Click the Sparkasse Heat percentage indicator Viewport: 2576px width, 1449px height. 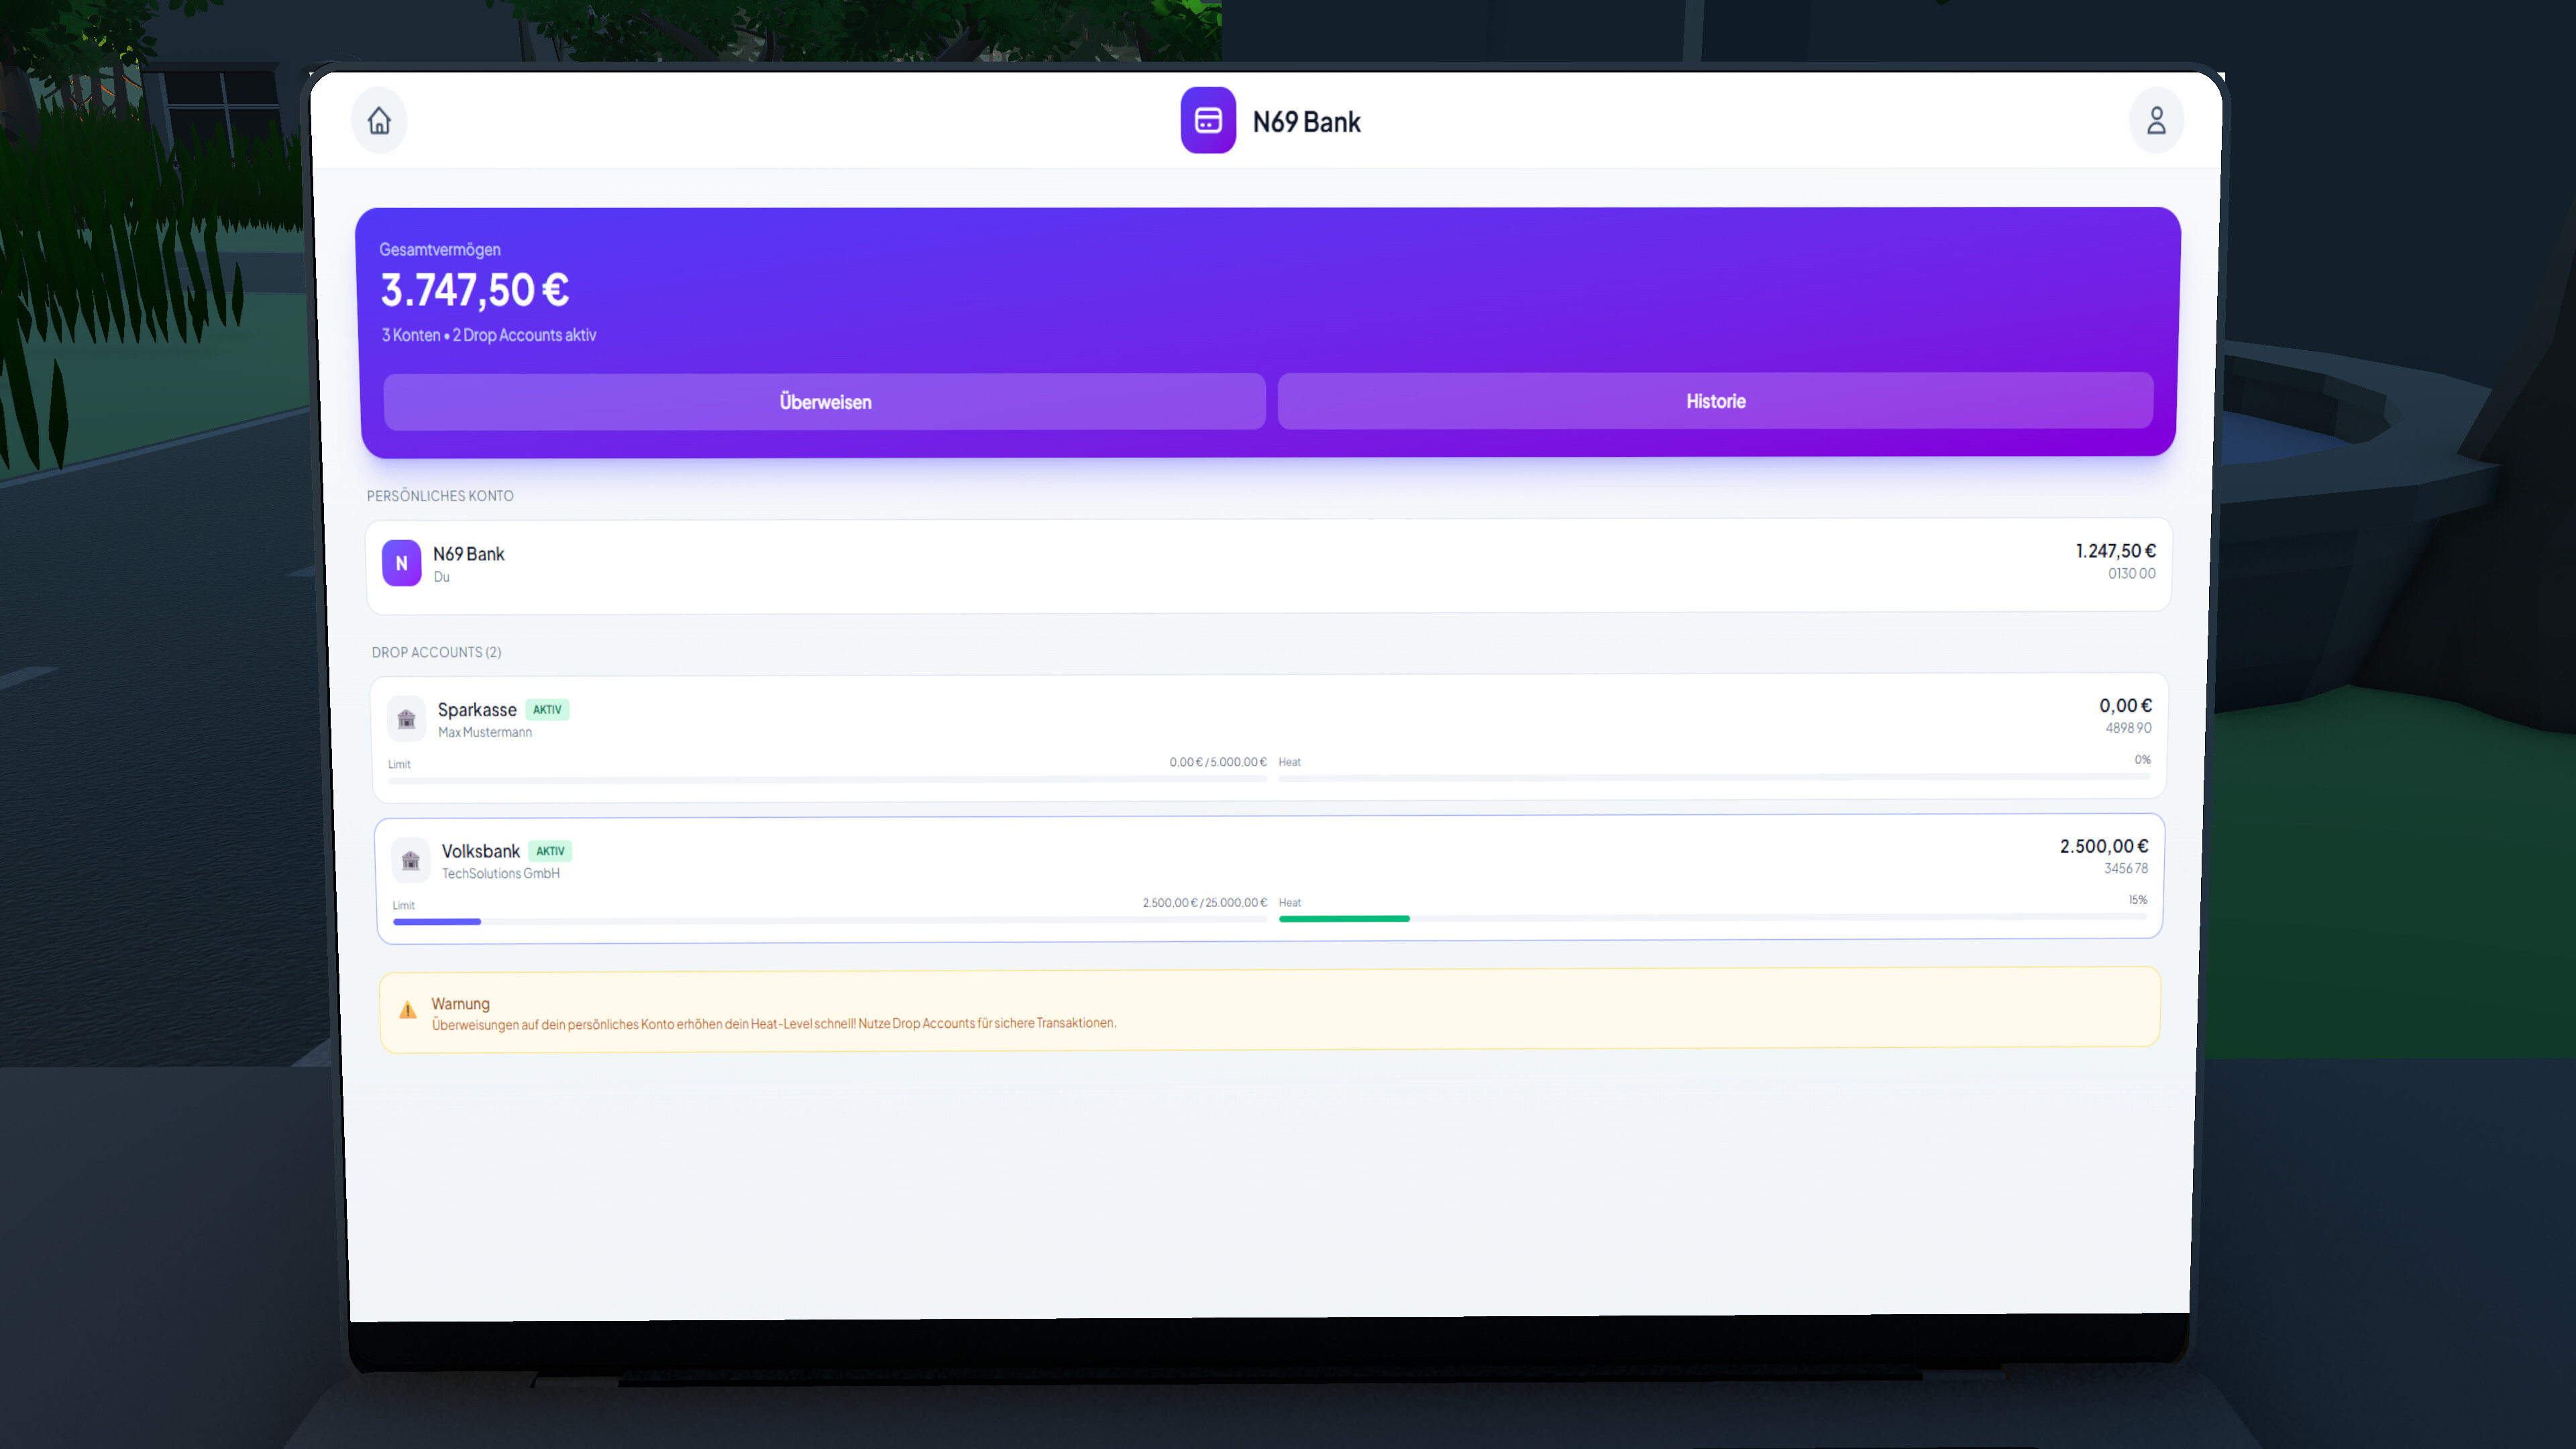[x=2142, y=760]
